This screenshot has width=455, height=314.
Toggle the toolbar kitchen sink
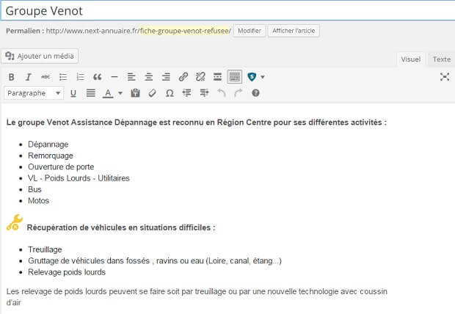[234, 77]
